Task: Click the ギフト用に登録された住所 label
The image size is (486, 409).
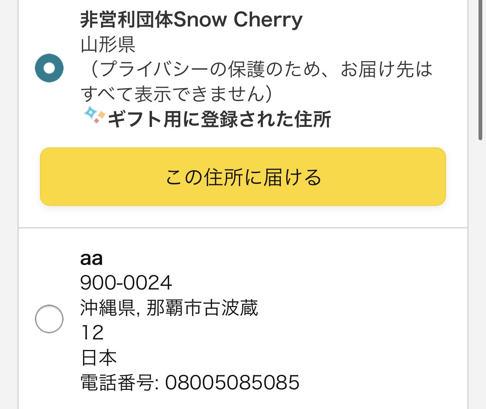Action: pos(219,120)
